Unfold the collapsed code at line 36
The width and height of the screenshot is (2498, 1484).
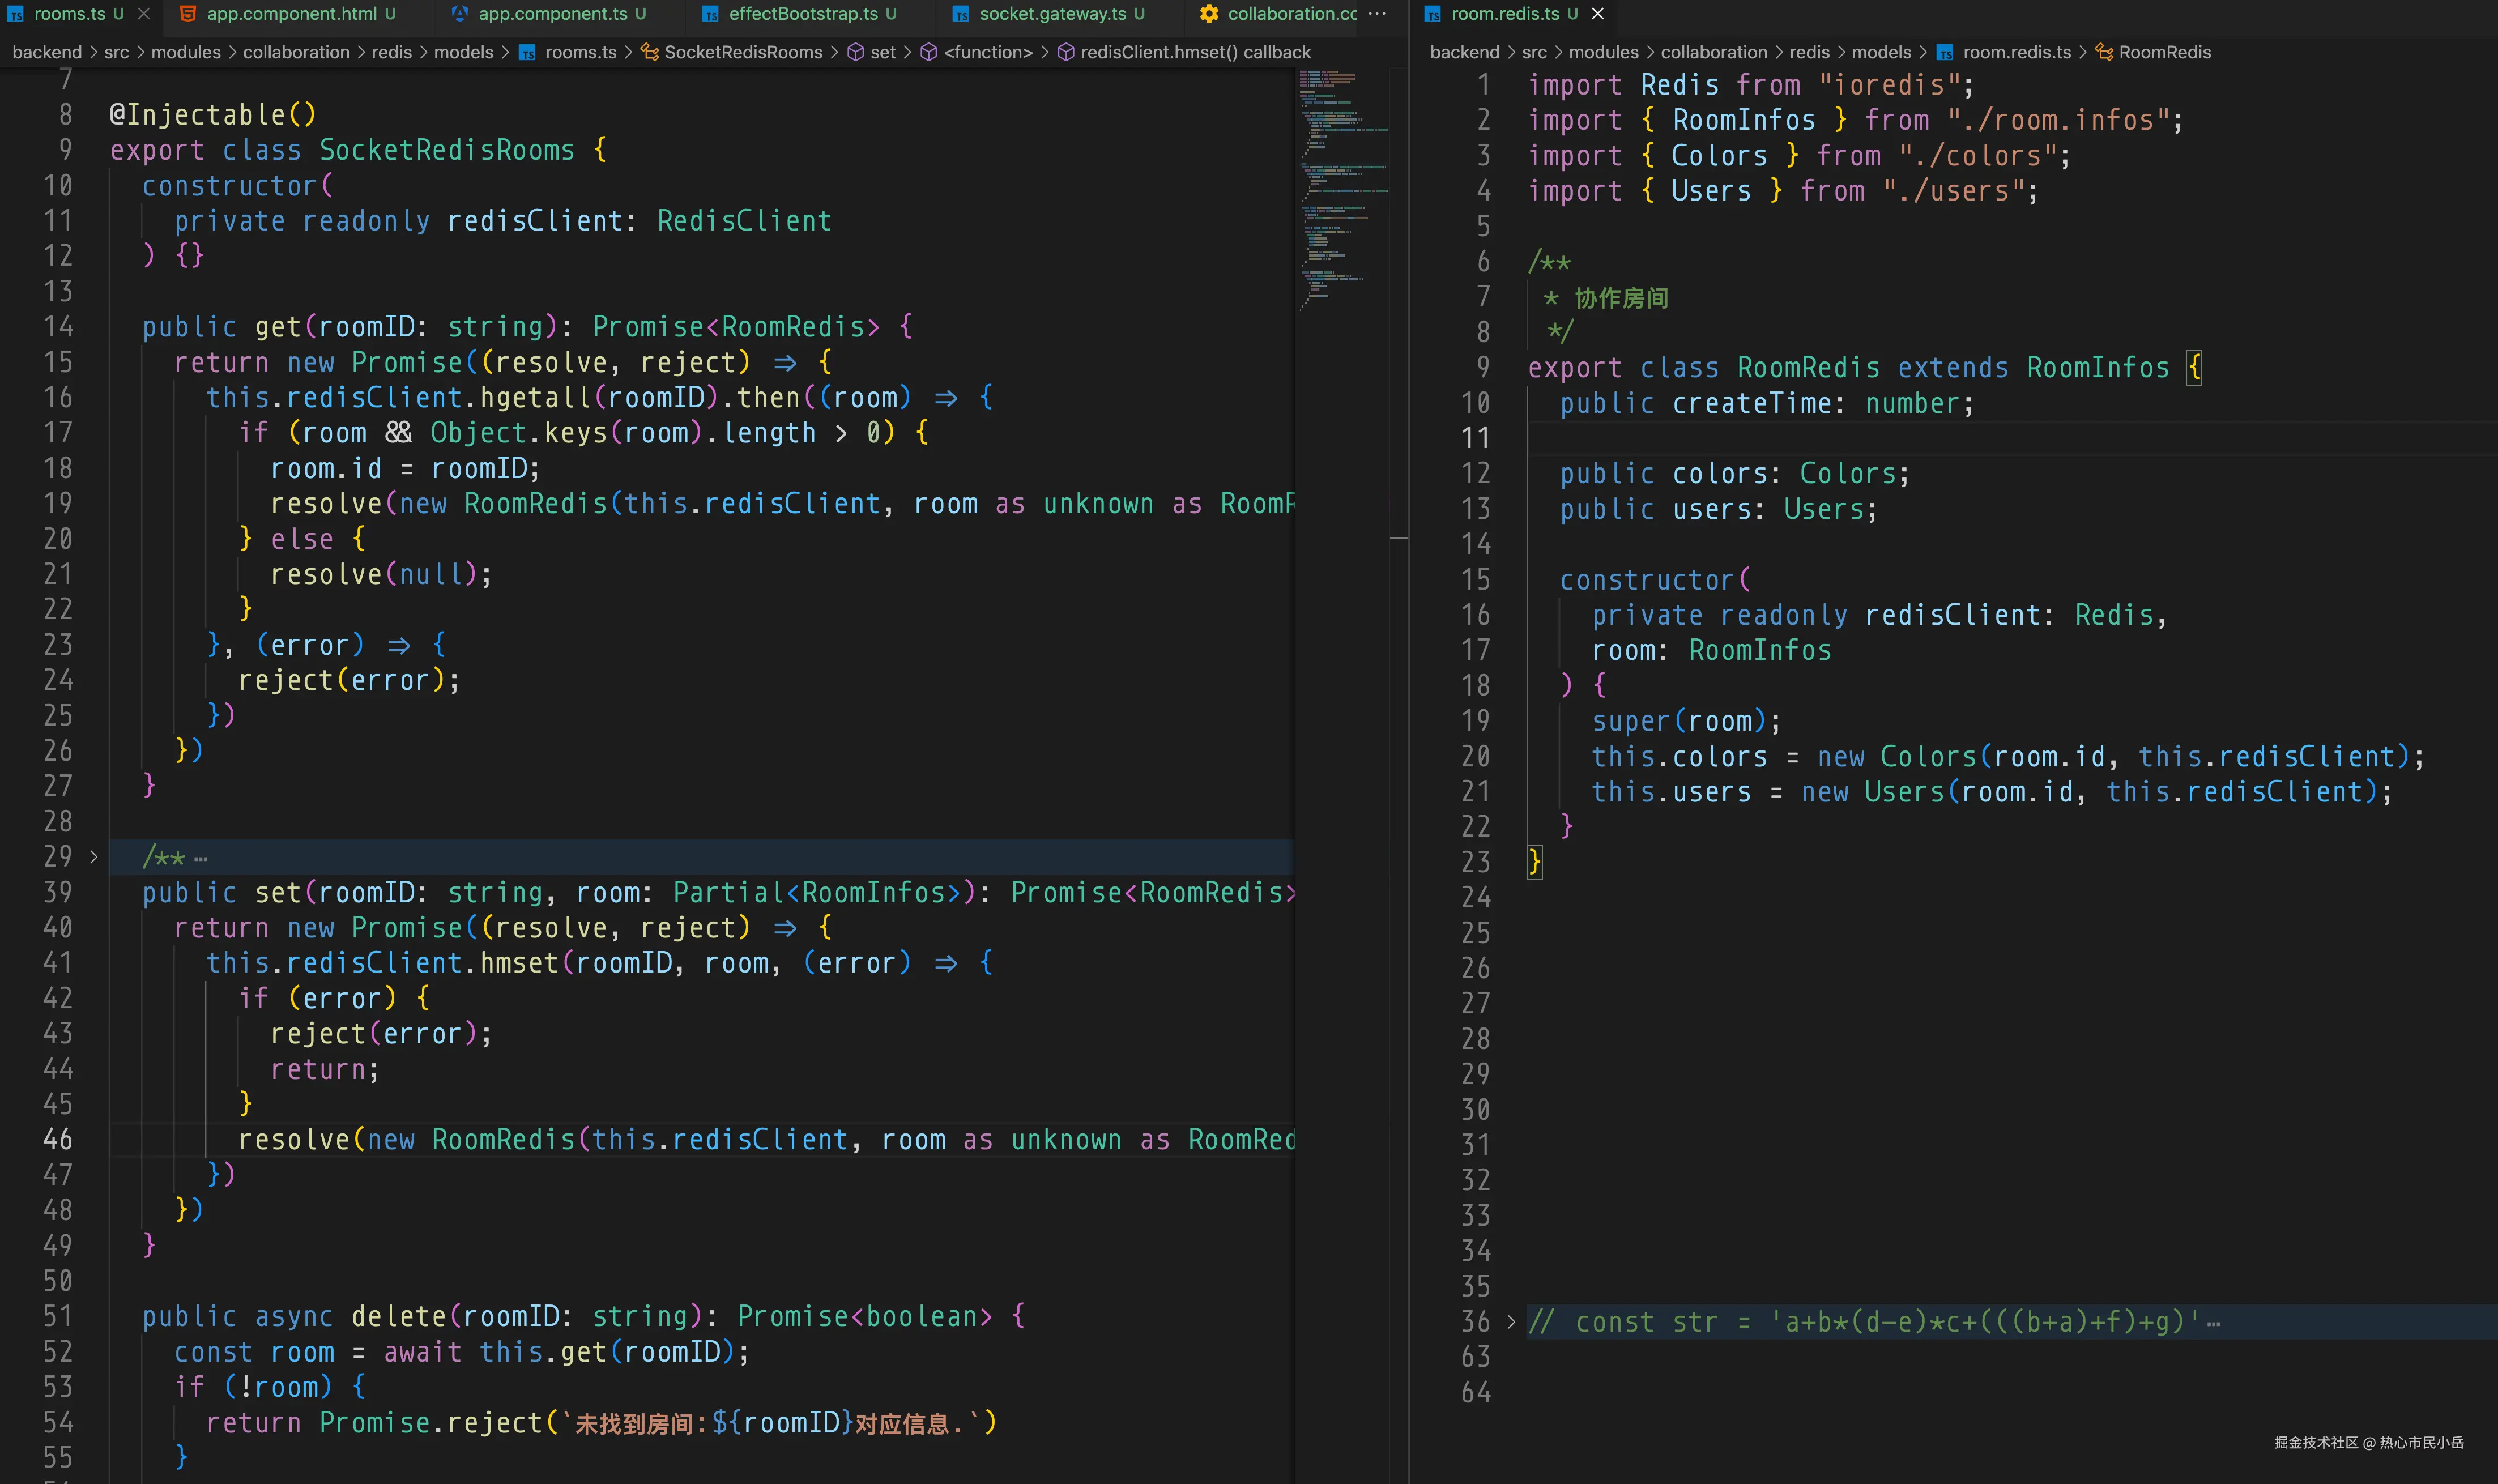tap(1511, 1322)
